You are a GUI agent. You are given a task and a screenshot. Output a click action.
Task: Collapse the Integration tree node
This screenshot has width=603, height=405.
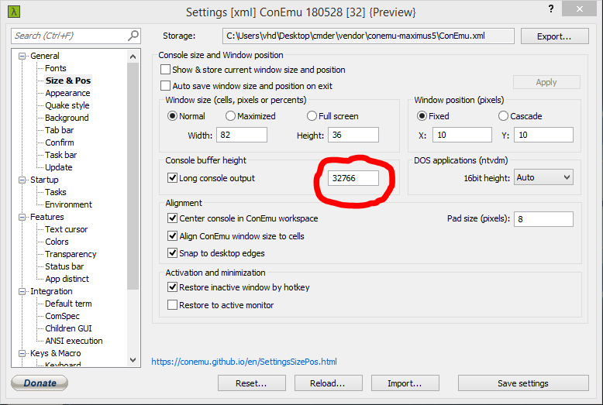tap(22, 291)
